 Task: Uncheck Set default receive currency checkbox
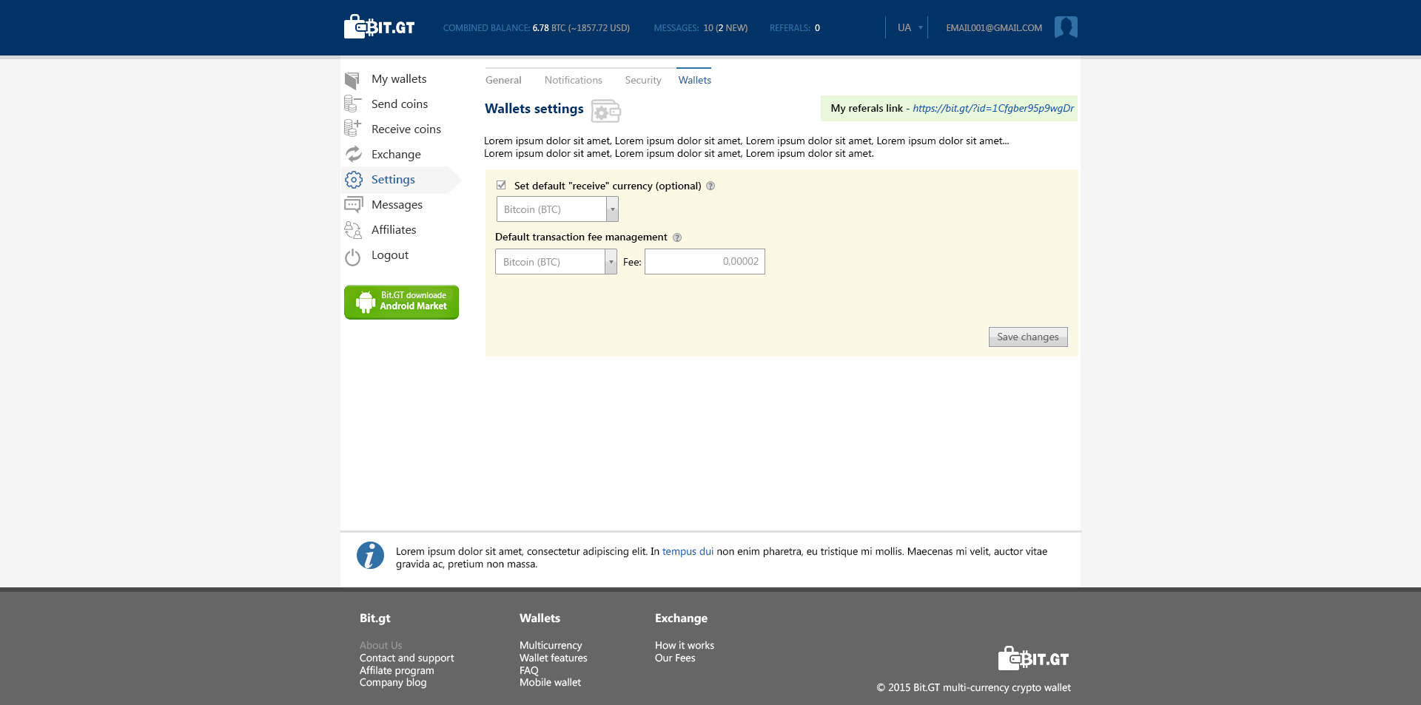click(501, 186)
